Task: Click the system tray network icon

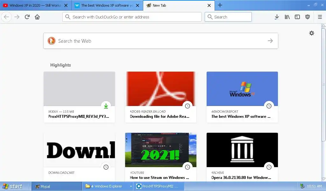Action: coord(302,186)
